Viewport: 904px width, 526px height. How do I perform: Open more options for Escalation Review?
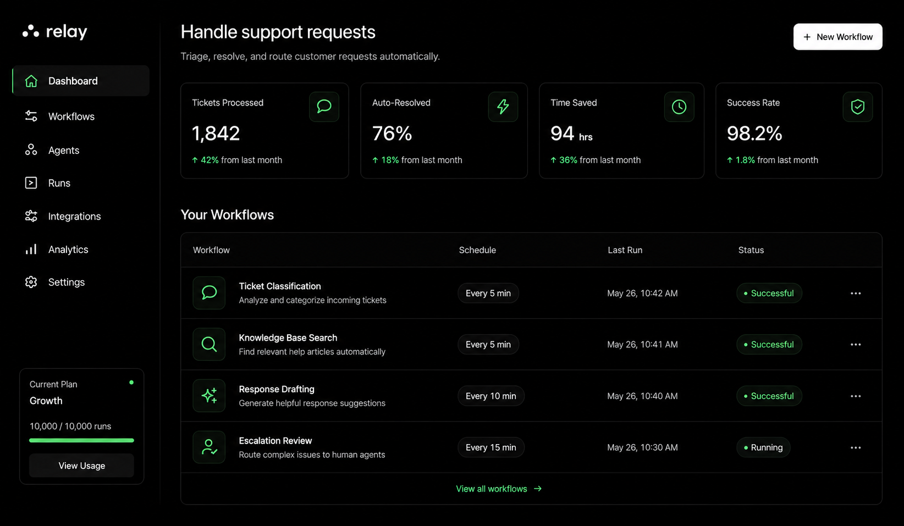[856, 448]
